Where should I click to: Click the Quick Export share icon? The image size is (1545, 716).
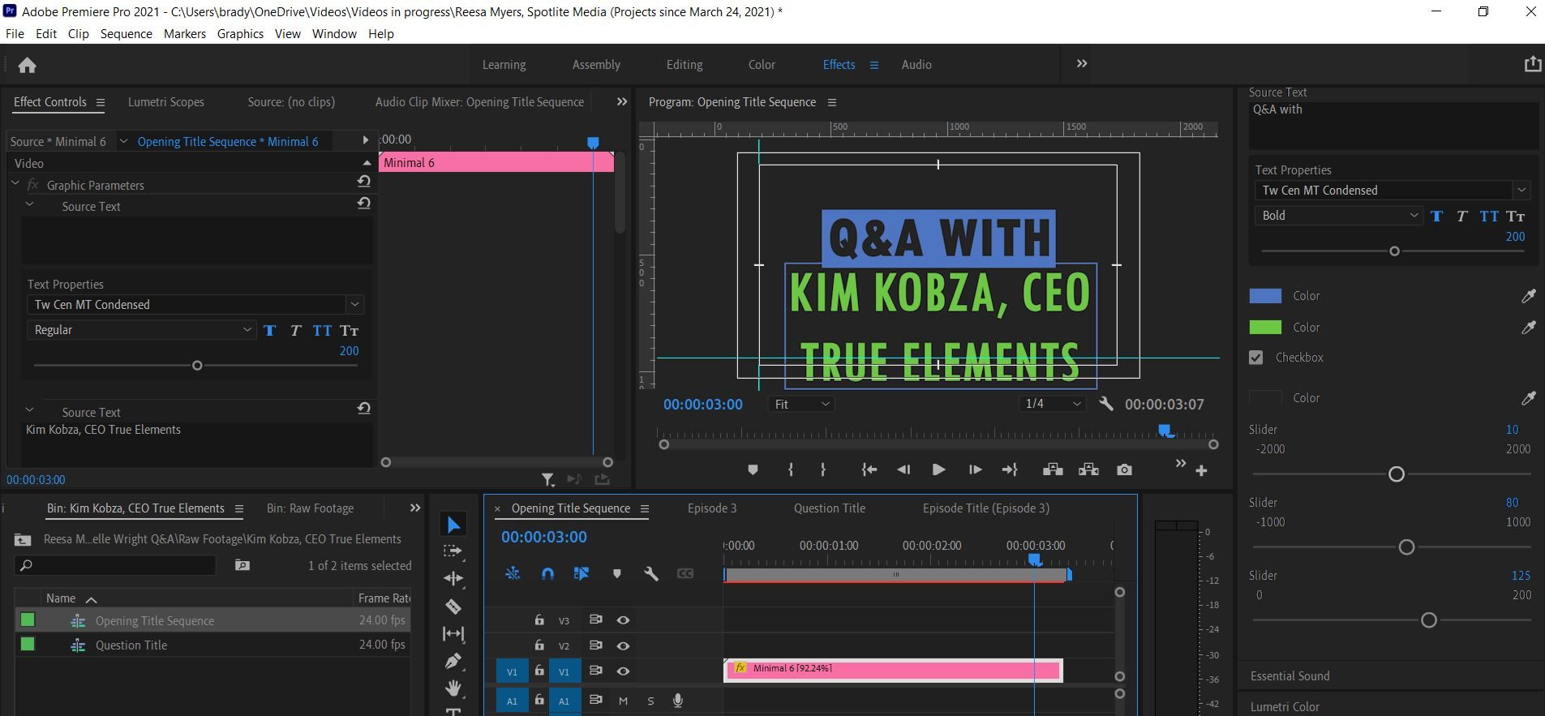tap(1532, 64)
